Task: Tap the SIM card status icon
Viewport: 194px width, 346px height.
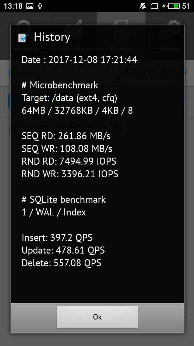Action: (x=154, y=6)
